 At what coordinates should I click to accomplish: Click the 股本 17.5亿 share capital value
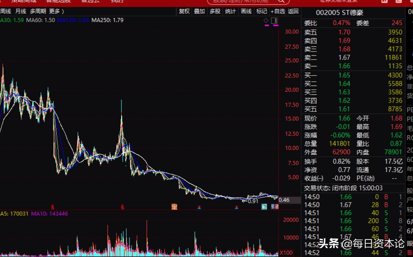pos(393,162)
